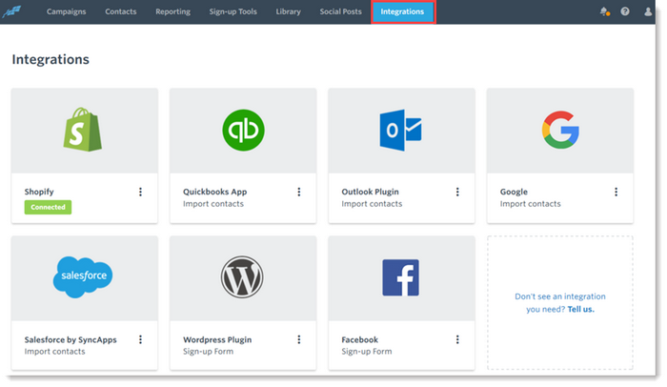Click Import contacts under Quickbooks App
Viewport: 667px width, 387px height.
click(x=213, y=204)
